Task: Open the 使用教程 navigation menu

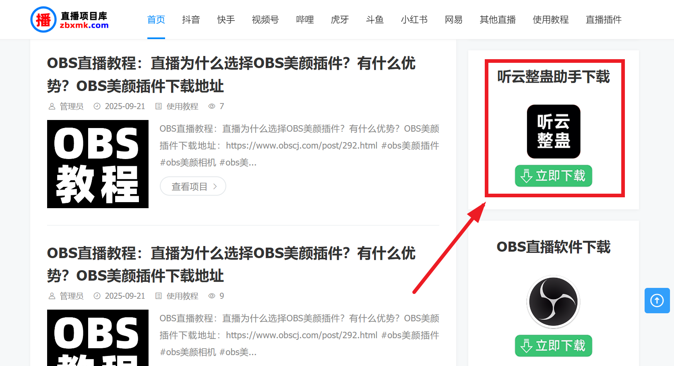Action: (550, 19)
